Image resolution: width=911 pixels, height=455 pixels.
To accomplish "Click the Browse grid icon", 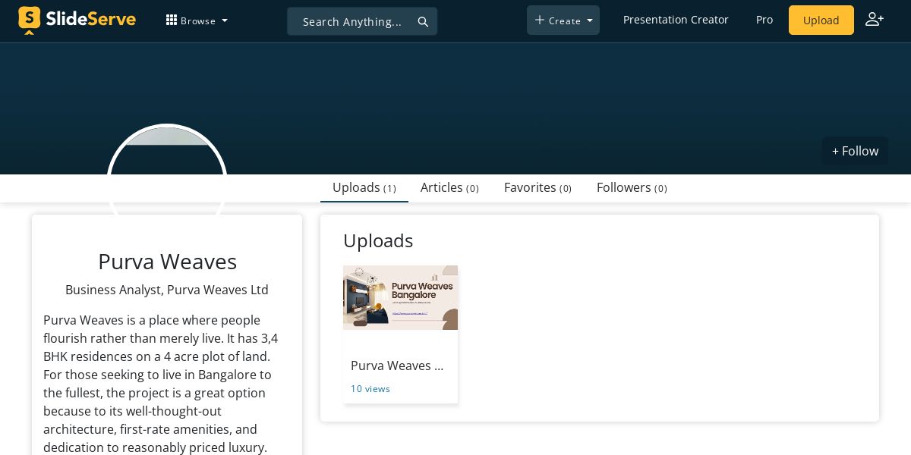I will point(172,20).
